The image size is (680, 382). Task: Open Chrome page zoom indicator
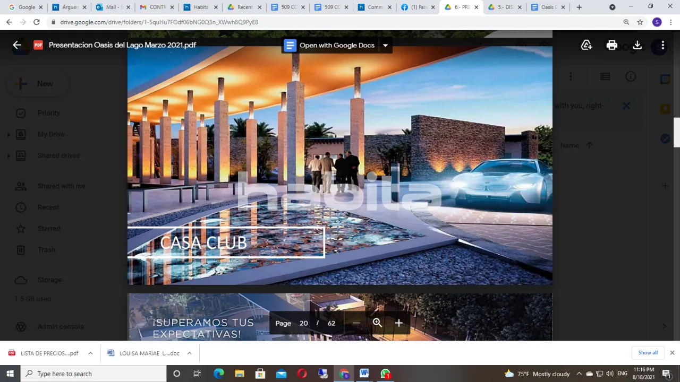click(x=626, y=22)
